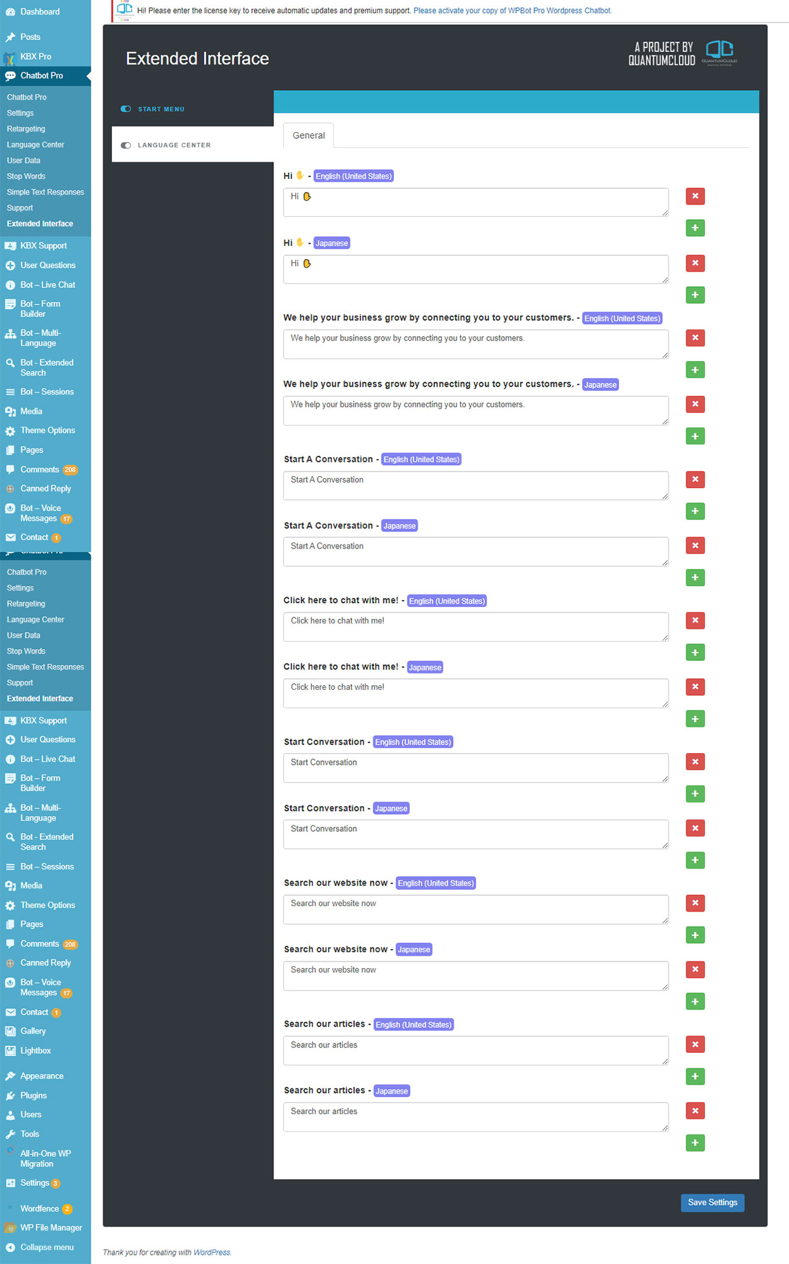This screenshot has height=1264, width=789.
Task: Follow the WordPress footer link
Action: [x=212, y=1252]
